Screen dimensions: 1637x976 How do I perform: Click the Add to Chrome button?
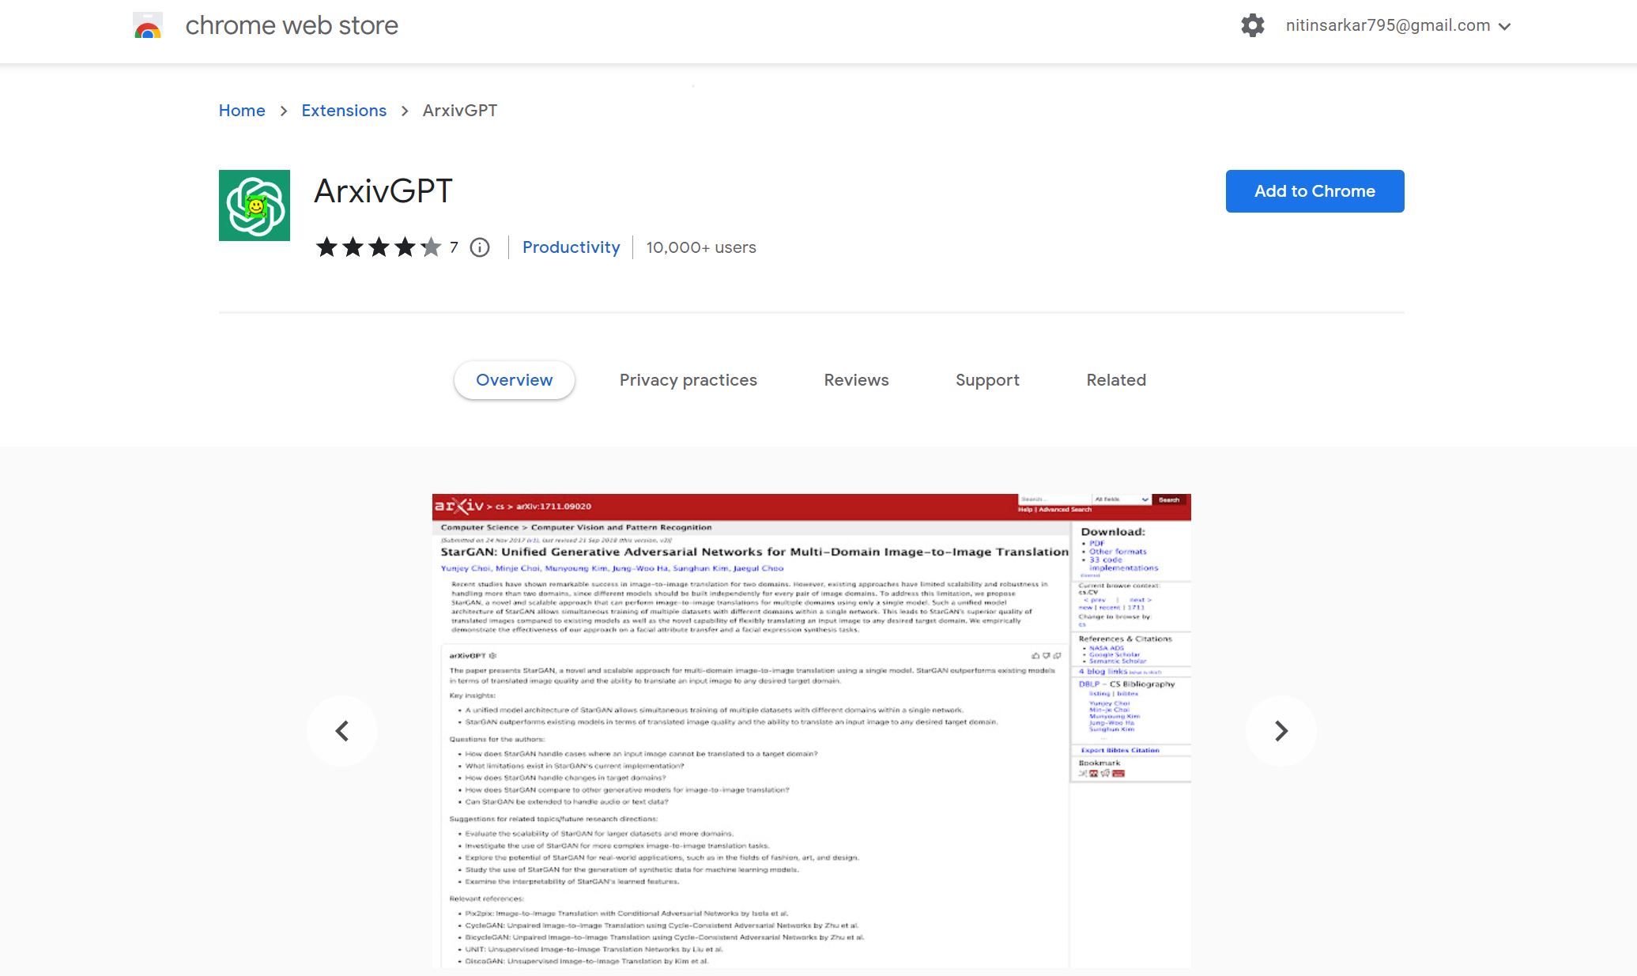click(1315, 190)
